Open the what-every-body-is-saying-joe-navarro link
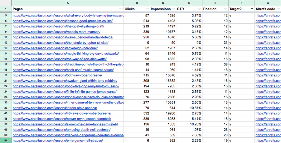Image resolution: width=281 pixels, height=143 pixels. [68, 16]
